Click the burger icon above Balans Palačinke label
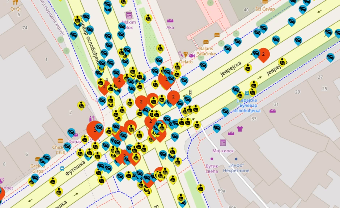The height and width of the screenshot is (208, 340). 206,42
